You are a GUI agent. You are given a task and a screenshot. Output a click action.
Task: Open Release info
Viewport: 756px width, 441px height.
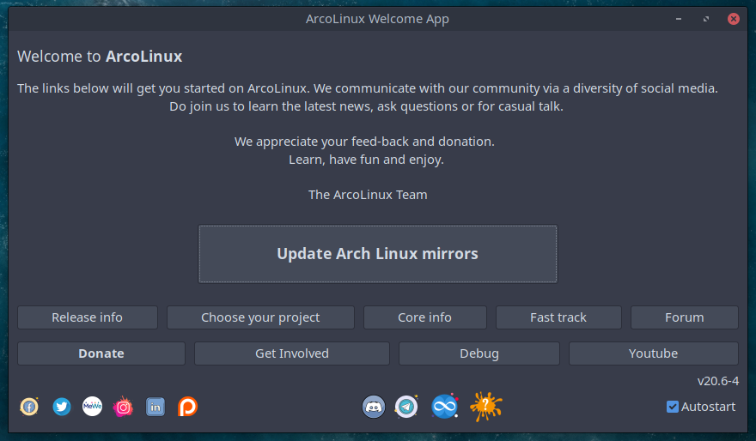[x=88, y=317]
